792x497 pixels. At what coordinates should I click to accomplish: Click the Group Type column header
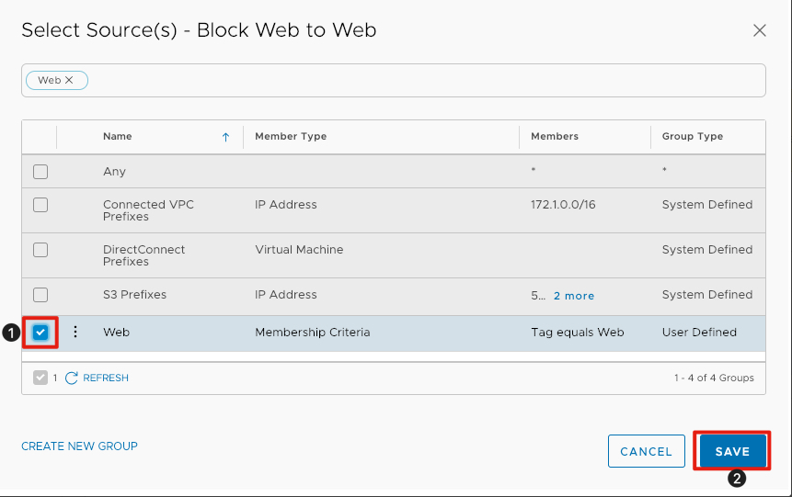(x=692, y=137)
